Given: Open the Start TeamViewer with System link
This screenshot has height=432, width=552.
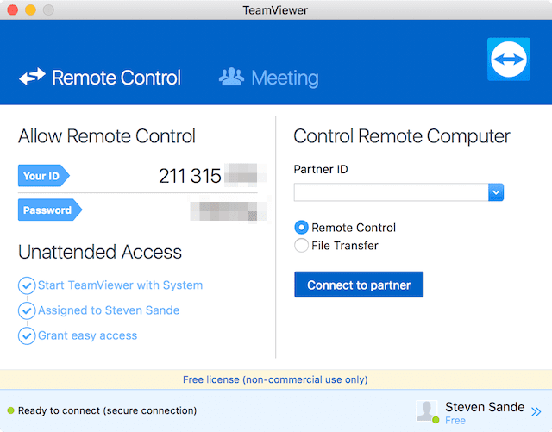Looking at the screenshot, I should 120,285.
